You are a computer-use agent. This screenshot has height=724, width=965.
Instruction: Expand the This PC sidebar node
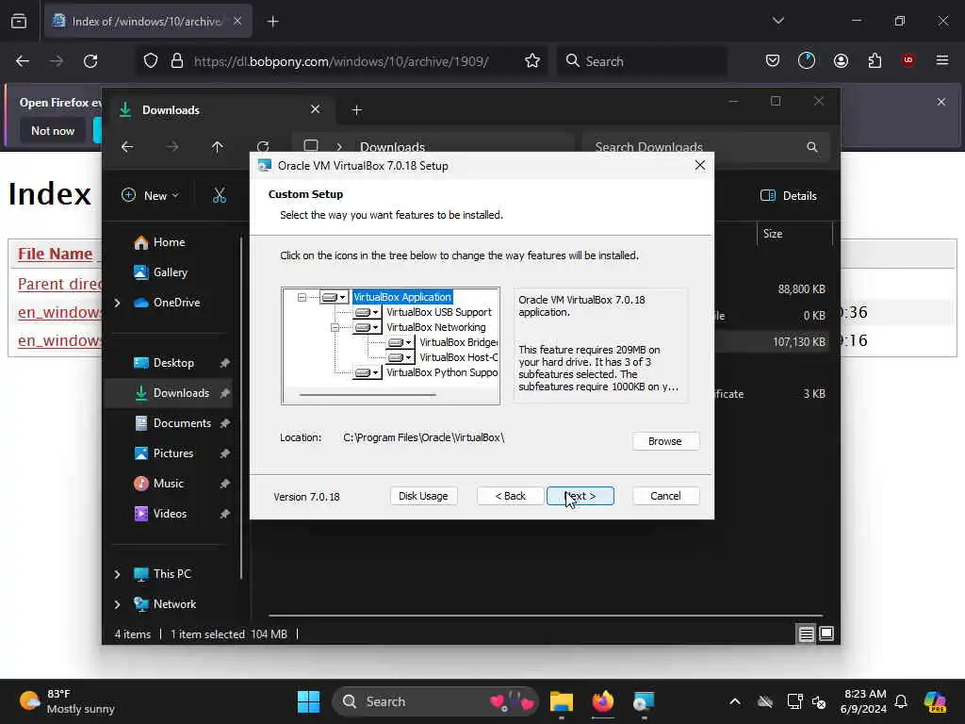coord(117,574)
